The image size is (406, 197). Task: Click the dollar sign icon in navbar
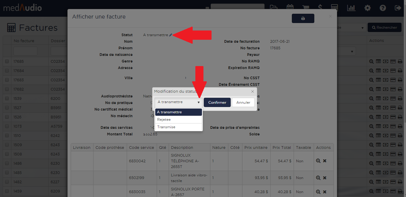point(320,8)
